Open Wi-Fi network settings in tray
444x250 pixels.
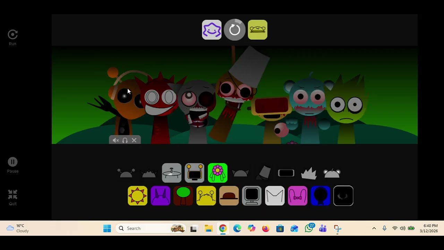395,228
